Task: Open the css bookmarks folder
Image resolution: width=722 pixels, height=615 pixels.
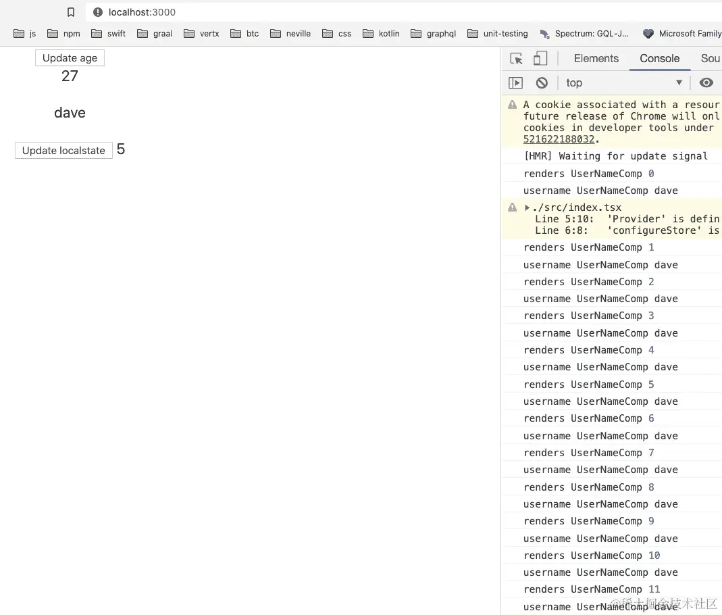Action: click(x=336, y=34)
